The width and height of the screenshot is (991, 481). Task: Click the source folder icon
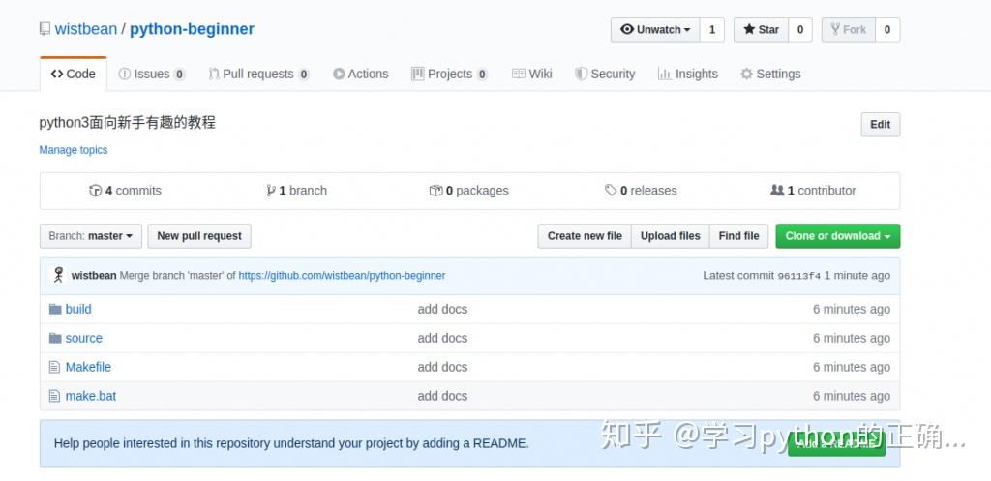tap(55, 338)
